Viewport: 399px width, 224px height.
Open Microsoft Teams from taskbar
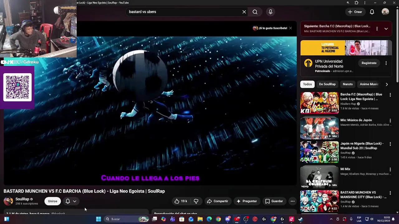[173, 219]
